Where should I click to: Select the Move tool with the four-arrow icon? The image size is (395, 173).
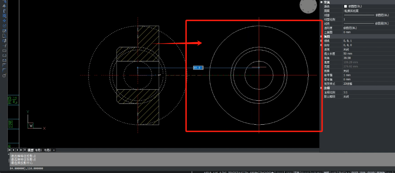4,21
